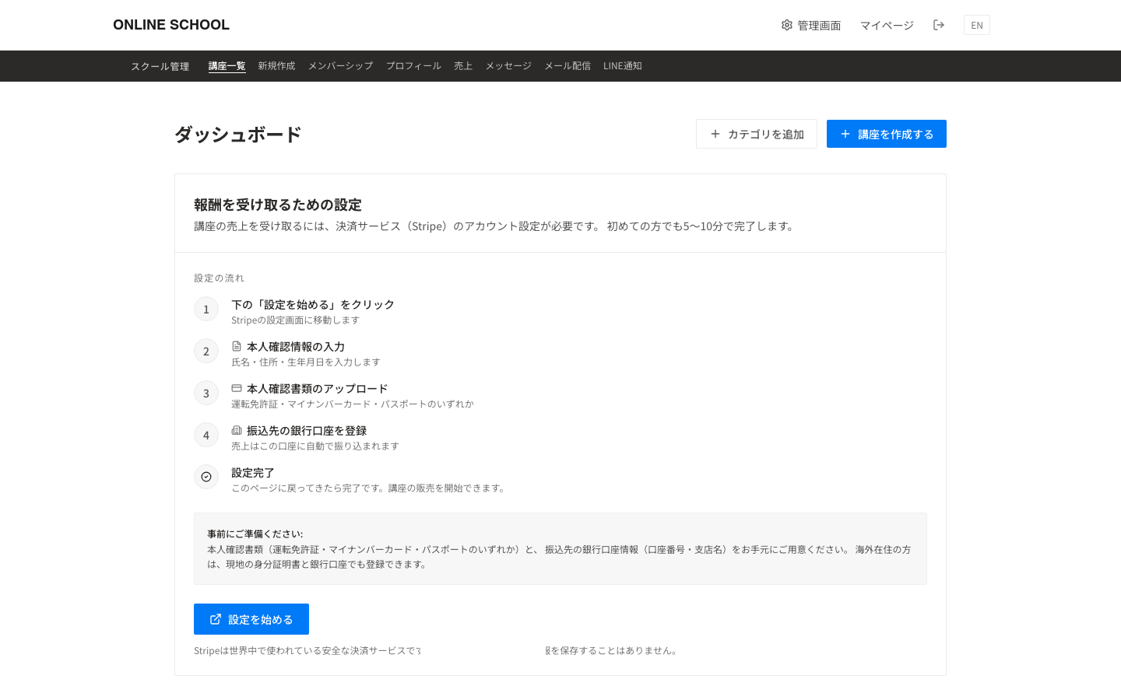Click the checkmark circle icon beside 設定完了

pos(206,476)
